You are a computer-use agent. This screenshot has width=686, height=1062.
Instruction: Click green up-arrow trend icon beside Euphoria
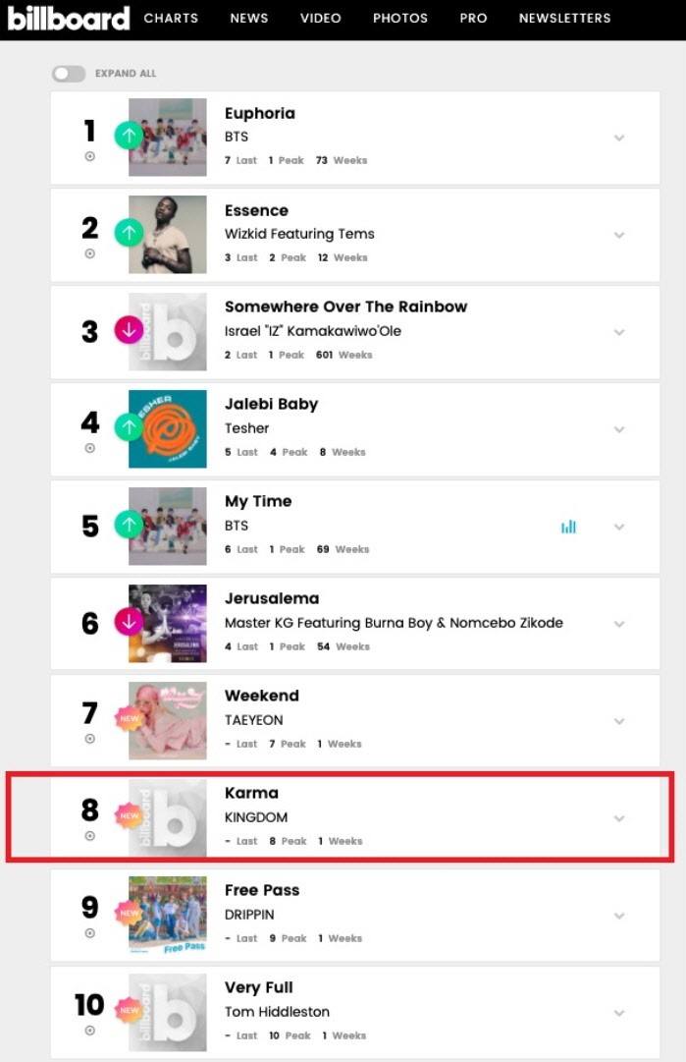pyautogui.click(x=129, y=136)
